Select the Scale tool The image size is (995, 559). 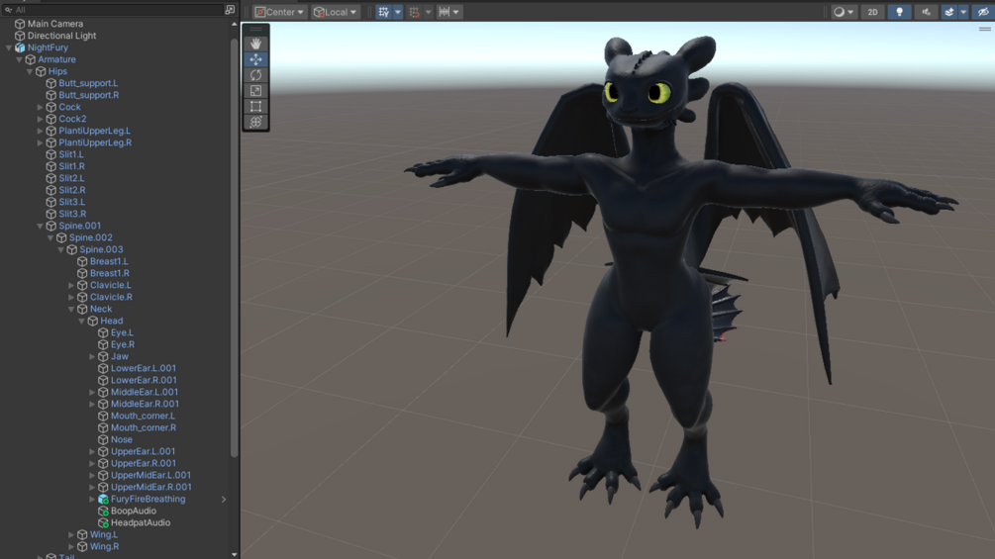[x=255, y=91]
